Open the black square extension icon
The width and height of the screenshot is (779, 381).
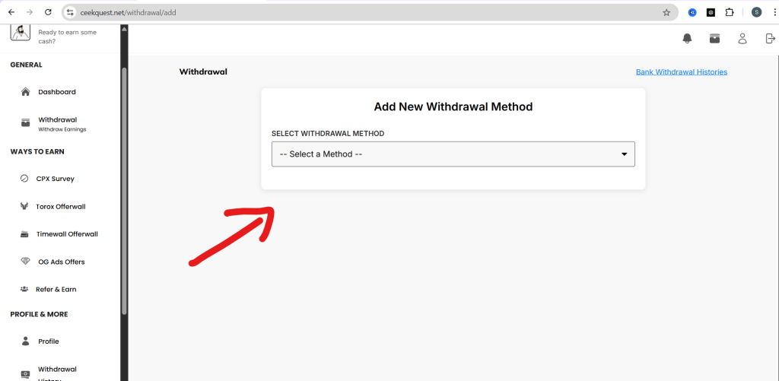click(711, 12)
